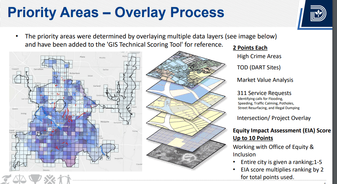Click the trophy icon in footer
This screenshot has width=337, height=184.
pos(36,179)
